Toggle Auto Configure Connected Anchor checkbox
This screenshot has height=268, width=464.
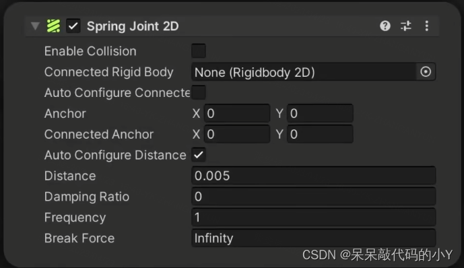coord(199,92)
